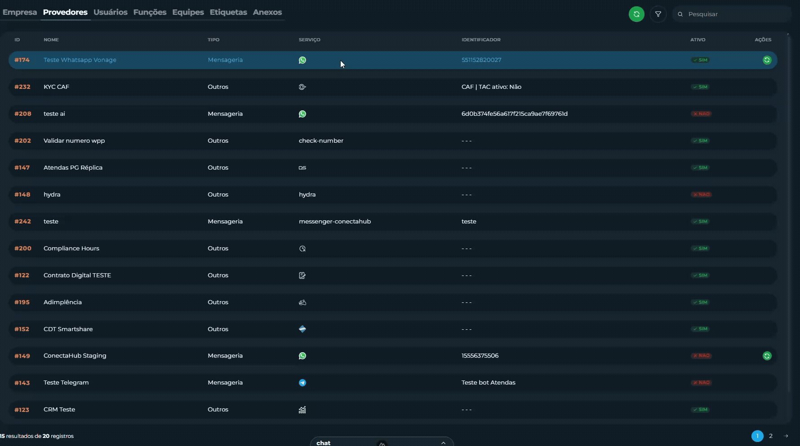Toggle SIM status for Teste Whatsapp Vonage
The height and width of the screenshot is (446, 800).
(x=700, y=60)
